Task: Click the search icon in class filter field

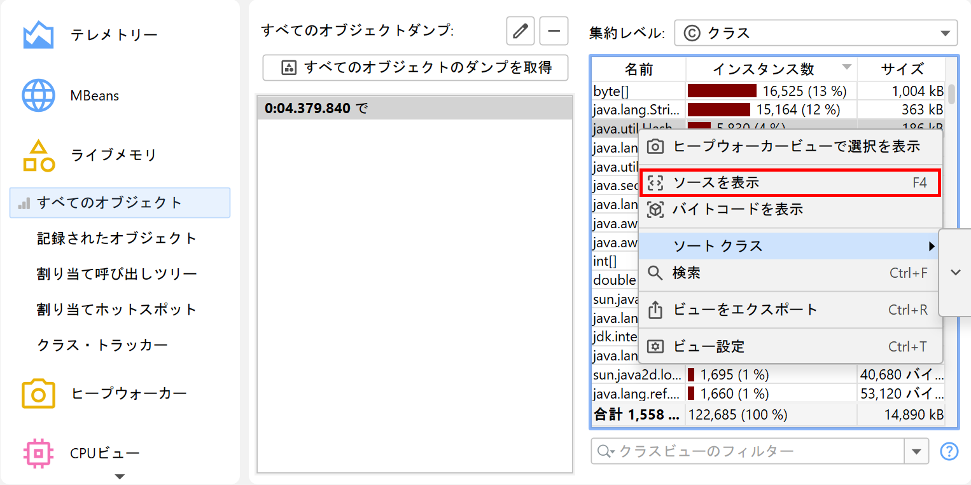Action: point(604,451)
